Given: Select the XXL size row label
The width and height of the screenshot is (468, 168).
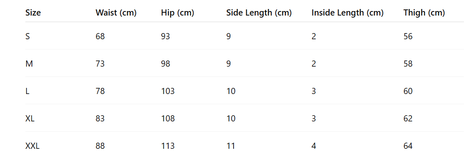Looking at the screenshot, I should click(32, 146).
